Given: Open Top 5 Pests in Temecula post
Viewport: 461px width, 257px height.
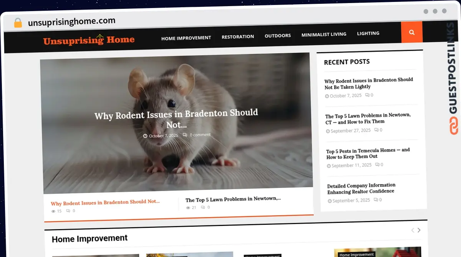Looking at the screenshot, I should (x=368, y=153).
